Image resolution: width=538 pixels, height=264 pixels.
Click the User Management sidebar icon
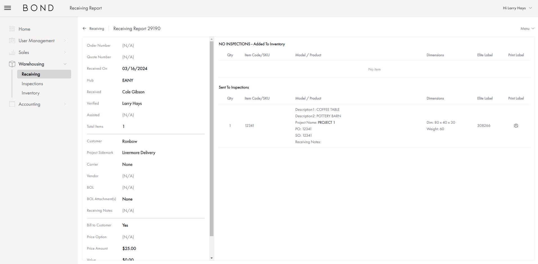[x=12, y=40]
